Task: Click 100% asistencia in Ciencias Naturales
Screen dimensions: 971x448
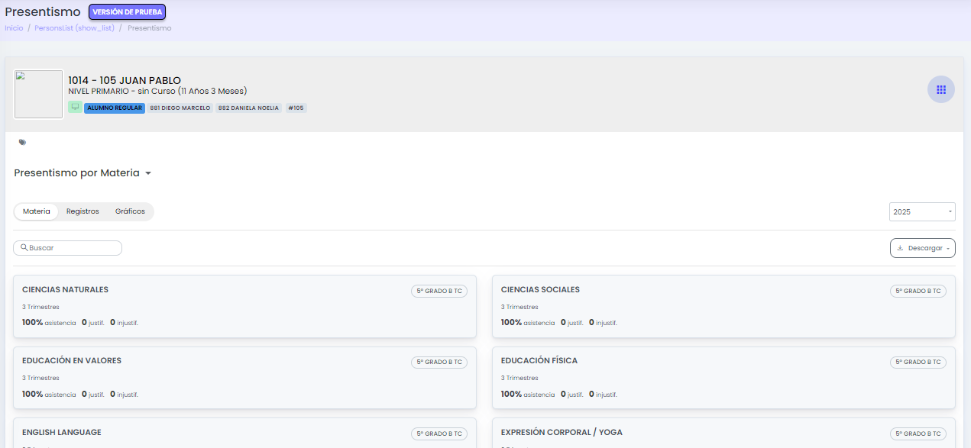Action: (x=49, y=323)
